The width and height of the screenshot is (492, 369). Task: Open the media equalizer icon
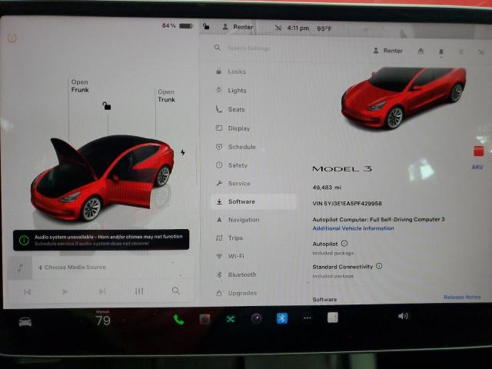pyautogui.click(x=139, y=291)
